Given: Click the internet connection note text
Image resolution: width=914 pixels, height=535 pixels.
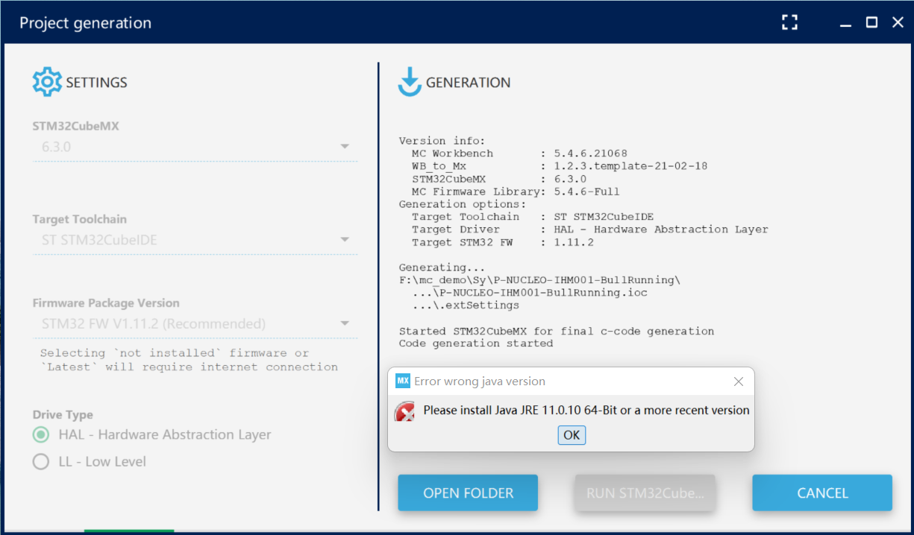Looking at the screenshot, I should pyautogui.click(x=189, y=360).
